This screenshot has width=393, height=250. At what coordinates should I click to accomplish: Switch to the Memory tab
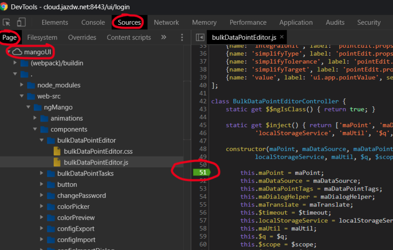(x=204, y=22)
